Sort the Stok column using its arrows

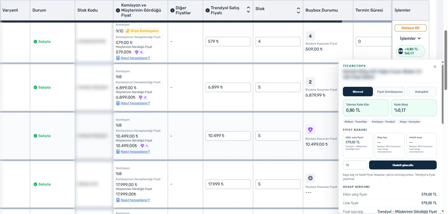coord(298,10)
